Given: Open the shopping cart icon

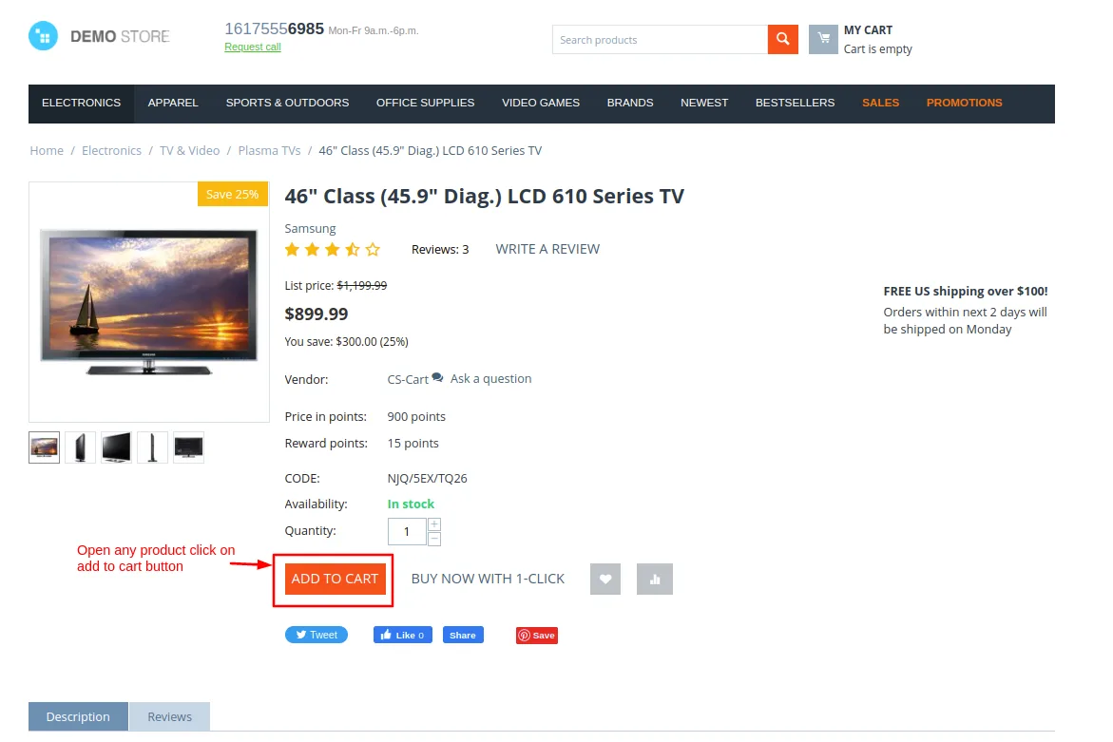Looking at the screenshot, I should [x=823, y=39].
